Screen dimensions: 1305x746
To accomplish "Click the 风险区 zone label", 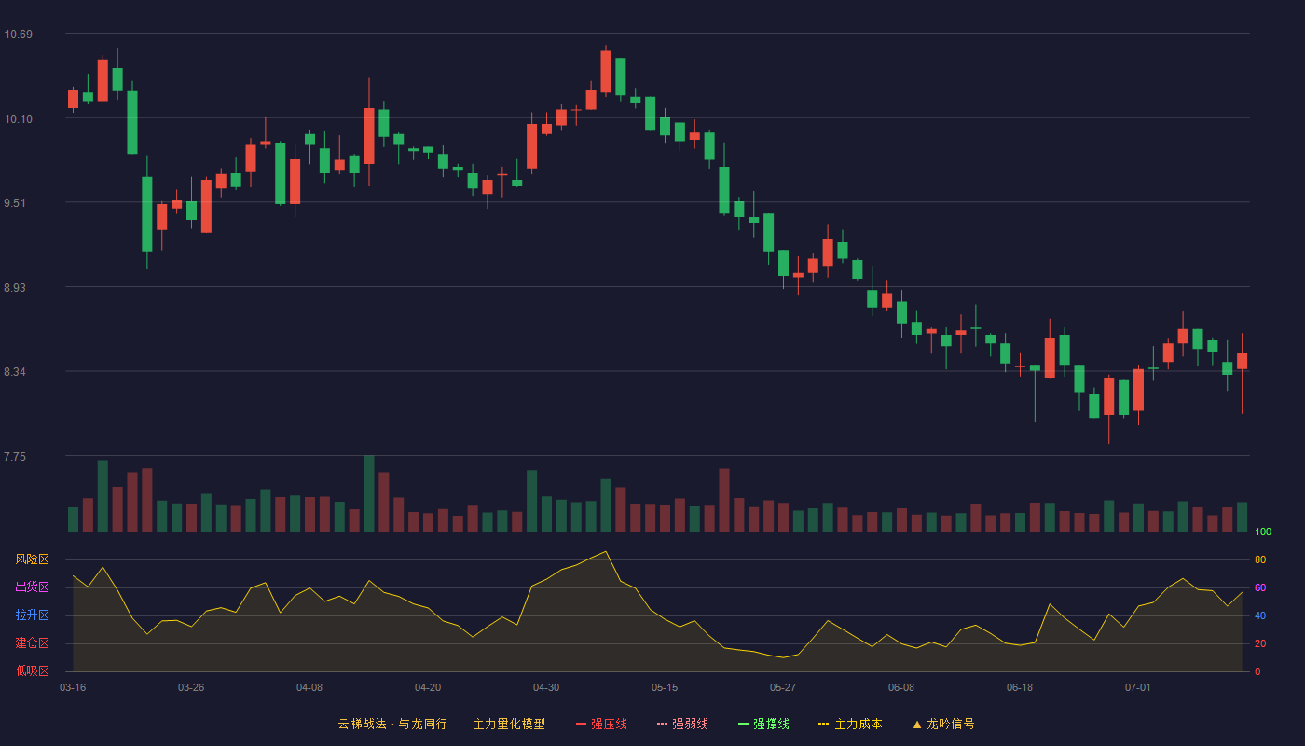I will point(32,559).
